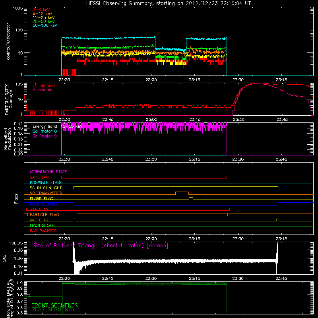Click the 'BAD_PACKETS' flag label

point(43,231)
